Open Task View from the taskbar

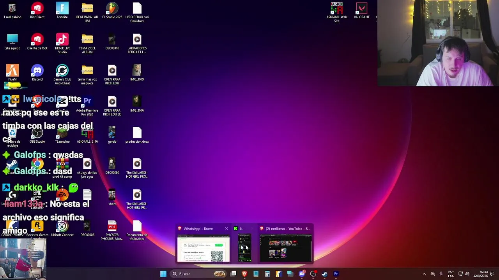pyautogui.click(x=233, y=274)
